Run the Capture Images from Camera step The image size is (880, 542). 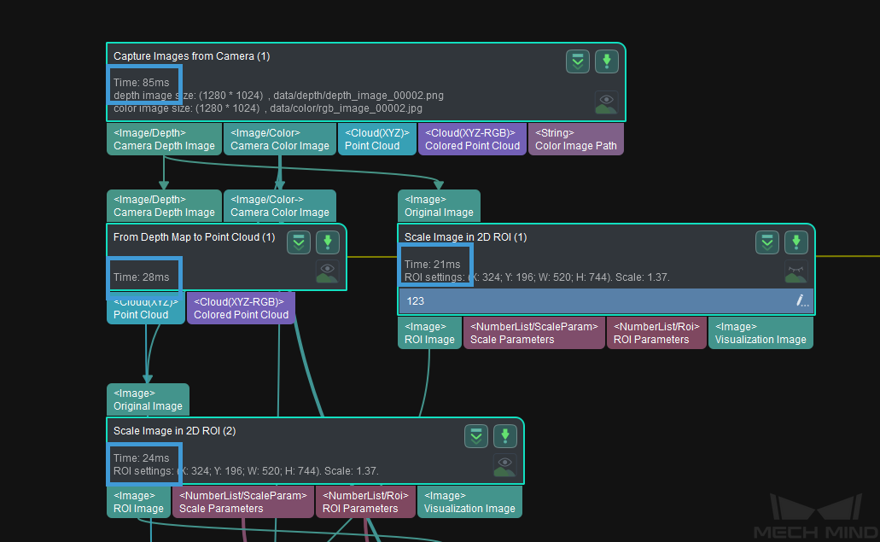[x=606, y=61]
